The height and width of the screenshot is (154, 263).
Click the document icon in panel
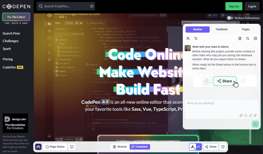pos(240,38)
